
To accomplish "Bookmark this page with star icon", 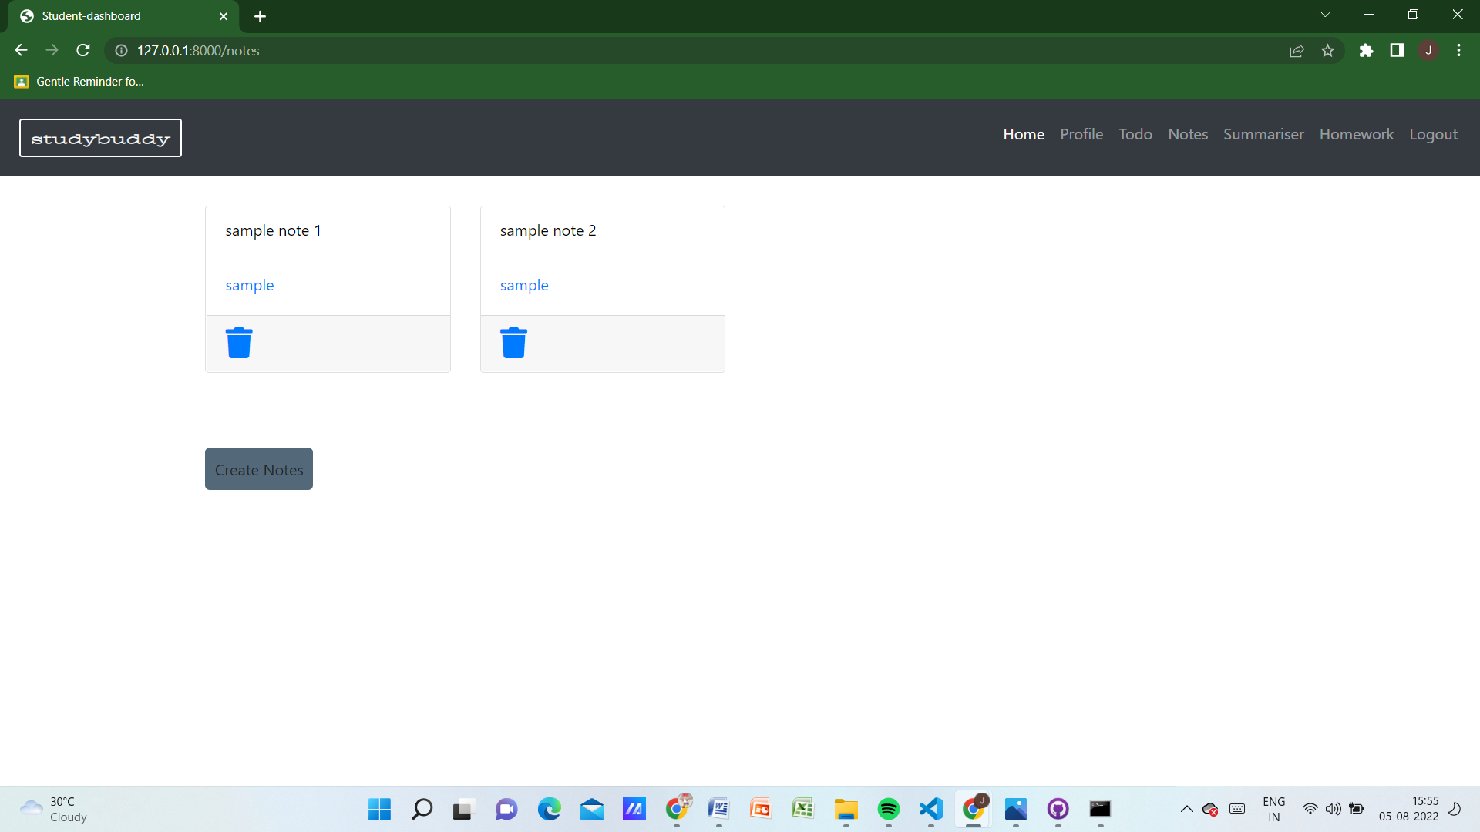I will tap(1327, 50).
